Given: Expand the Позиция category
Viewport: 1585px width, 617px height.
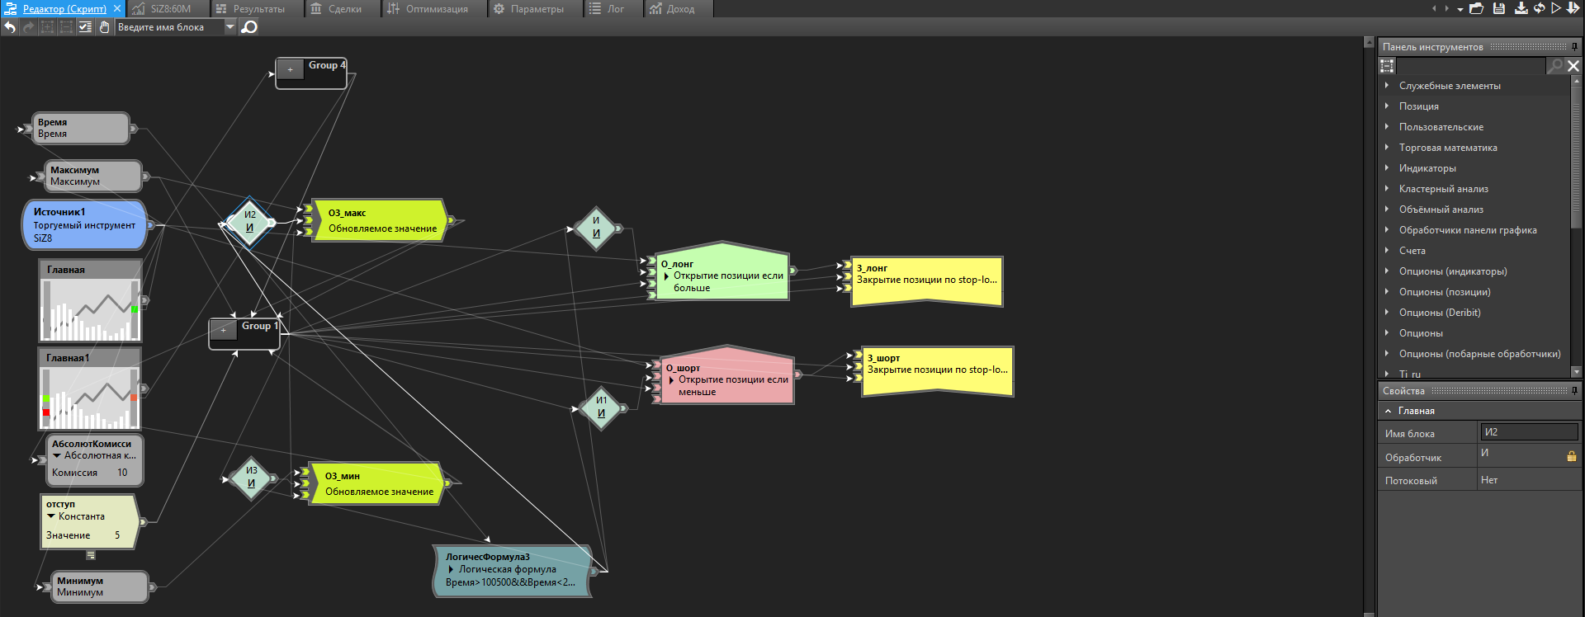Looking at the screenshot, I should click(1387, 106).
